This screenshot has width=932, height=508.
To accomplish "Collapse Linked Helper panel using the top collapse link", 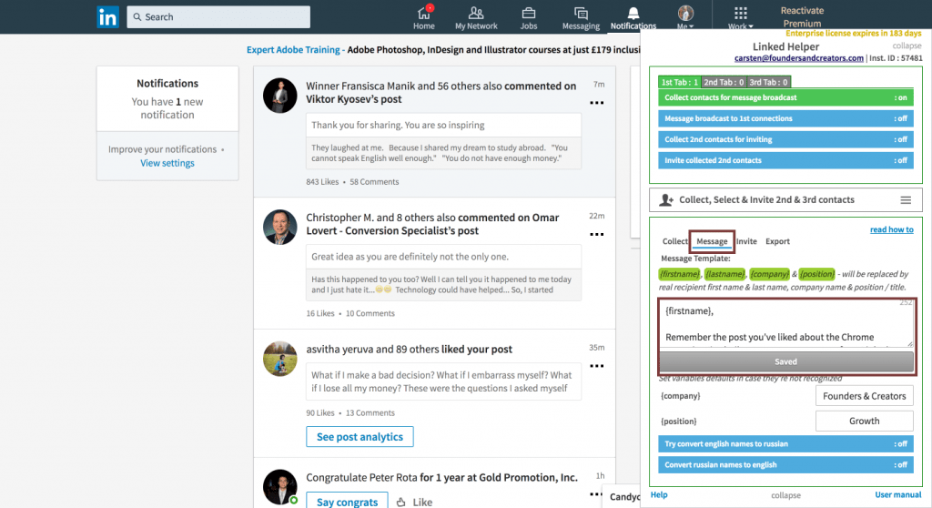I will 907,46.
